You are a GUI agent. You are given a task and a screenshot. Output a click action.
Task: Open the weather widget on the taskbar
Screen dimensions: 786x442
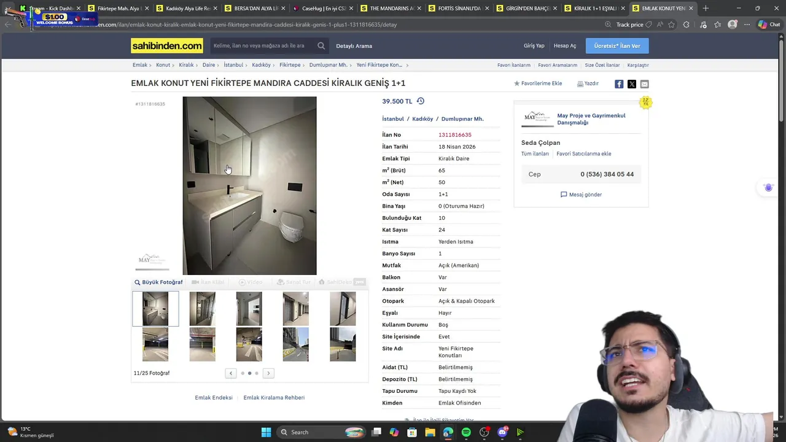click(31, 432)
